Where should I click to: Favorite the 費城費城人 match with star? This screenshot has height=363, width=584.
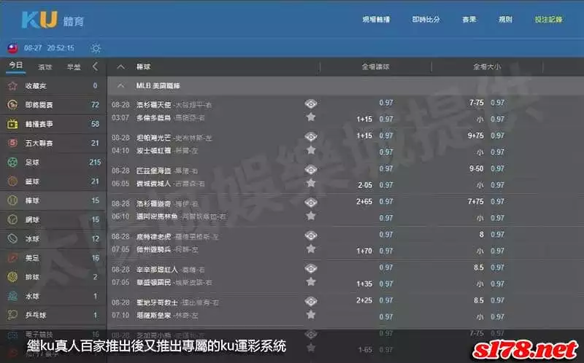click(311, 183)
